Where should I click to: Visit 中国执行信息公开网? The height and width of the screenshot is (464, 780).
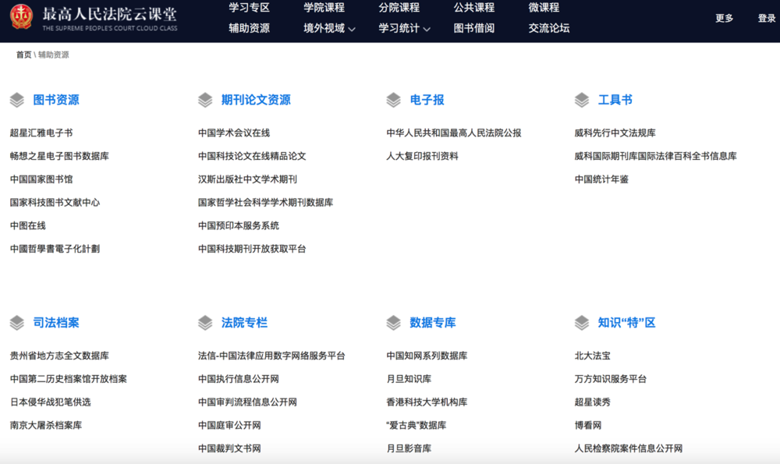click(x=238, y=379)
